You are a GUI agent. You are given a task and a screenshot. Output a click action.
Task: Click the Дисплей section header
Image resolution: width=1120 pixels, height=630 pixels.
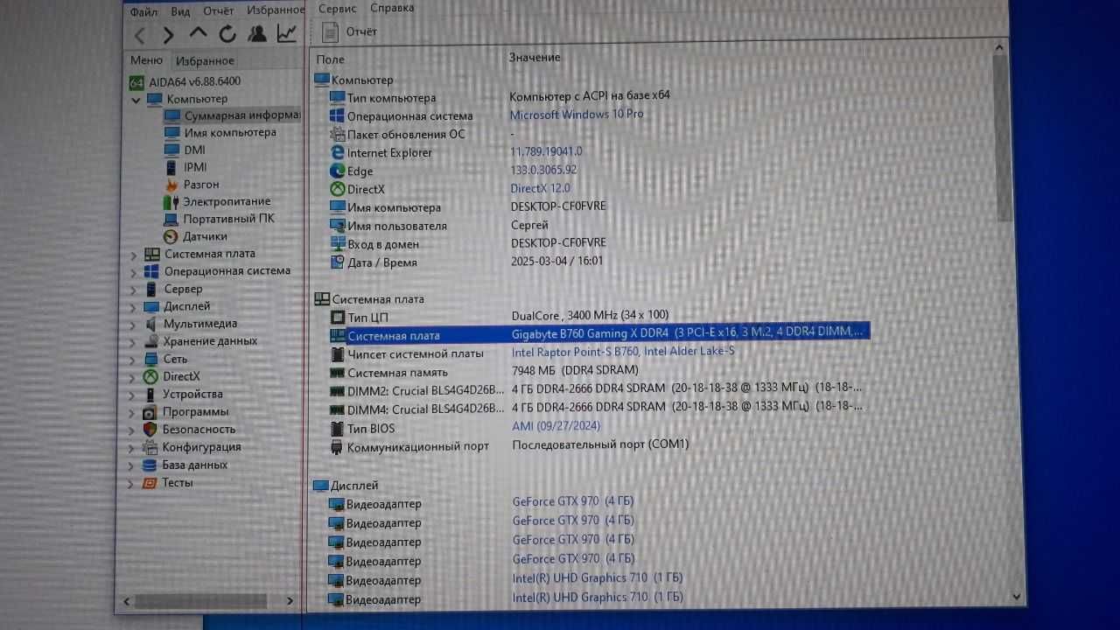pyautogui.click(x=346, y=485)
